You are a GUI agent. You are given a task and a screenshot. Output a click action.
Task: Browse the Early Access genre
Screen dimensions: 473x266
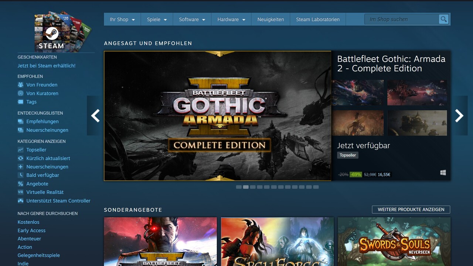click(x=31, y=231)
